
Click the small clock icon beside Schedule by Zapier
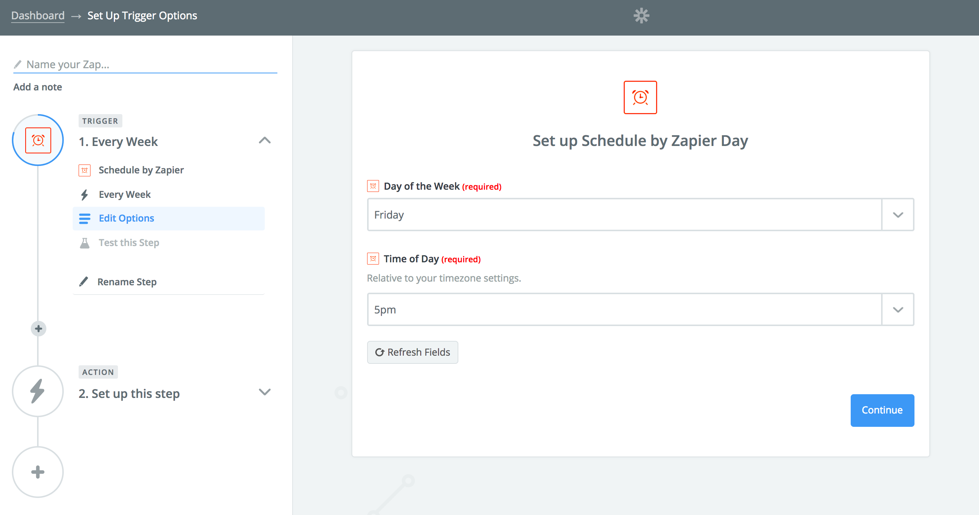coord(85,170)
